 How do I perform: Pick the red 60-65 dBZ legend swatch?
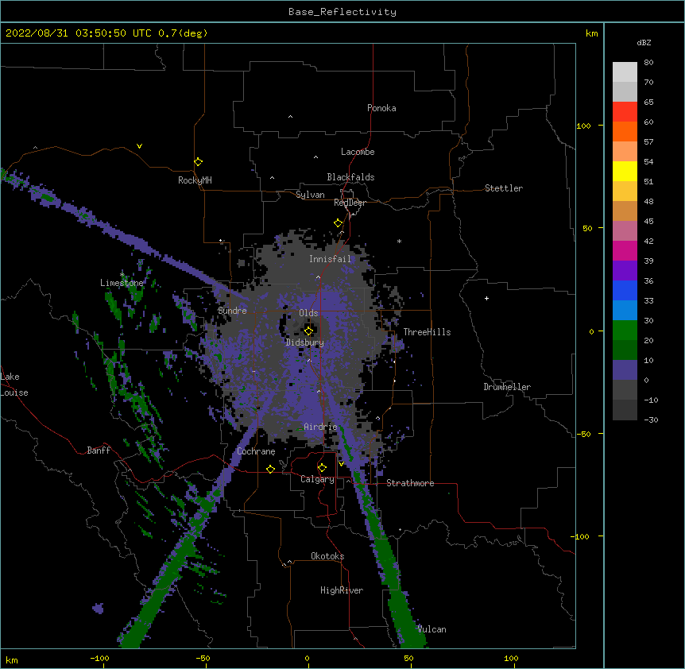click(x=625, y=112)
